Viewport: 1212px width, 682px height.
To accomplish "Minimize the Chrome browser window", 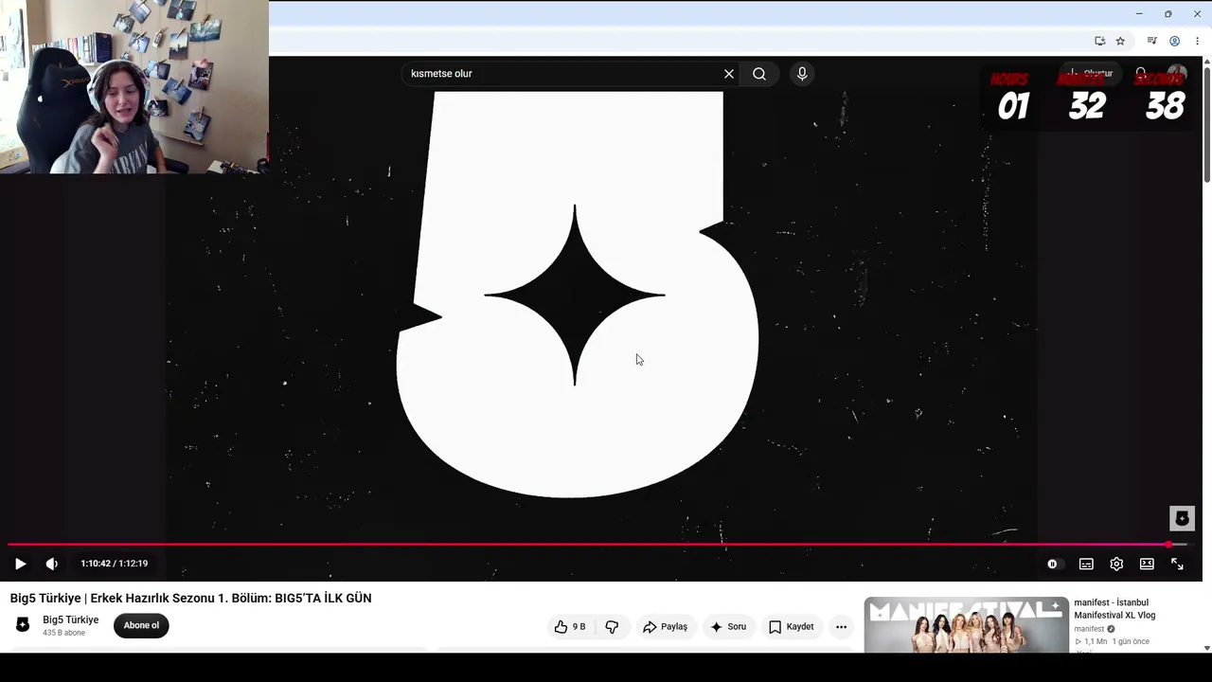I will tap(1139, 13).
